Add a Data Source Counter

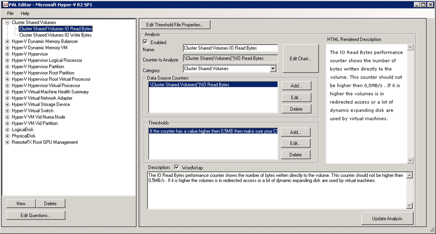tap(296, 86)
